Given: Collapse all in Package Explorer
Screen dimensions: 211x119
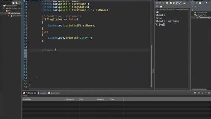Looking at the screenshot, I should pyautogui.click(x=14, y=3).
